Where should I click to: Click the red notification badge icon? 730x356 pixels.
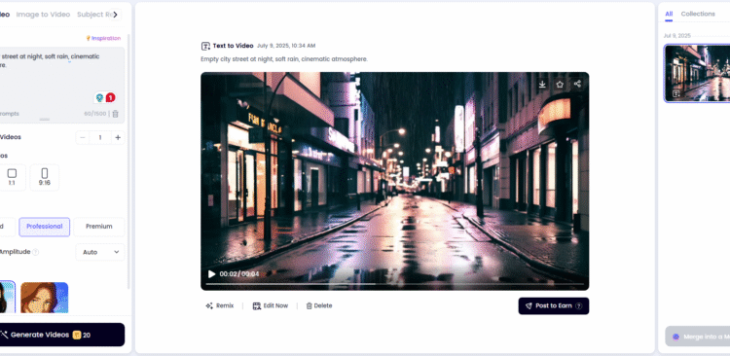point(110,97)
